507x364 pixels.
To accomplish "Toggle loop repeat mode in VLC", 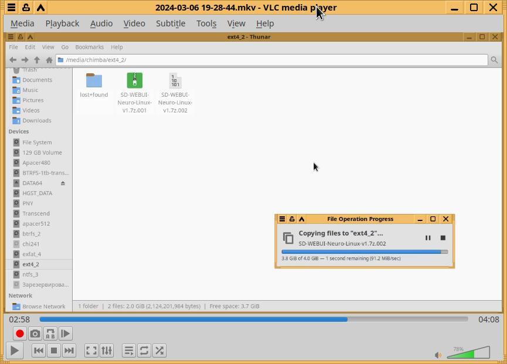I will point(144,351).
